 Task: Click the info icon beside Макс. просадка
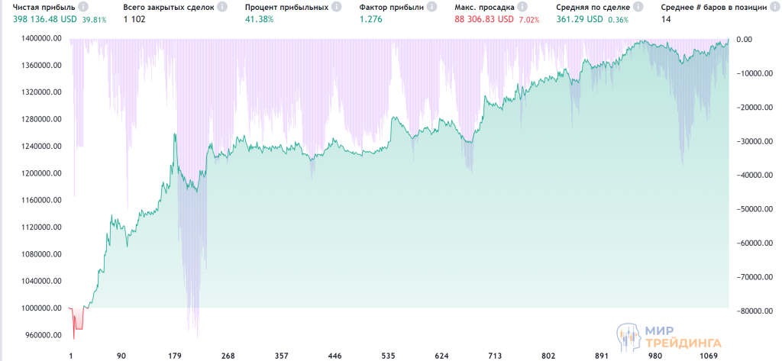tap(521, 7)
